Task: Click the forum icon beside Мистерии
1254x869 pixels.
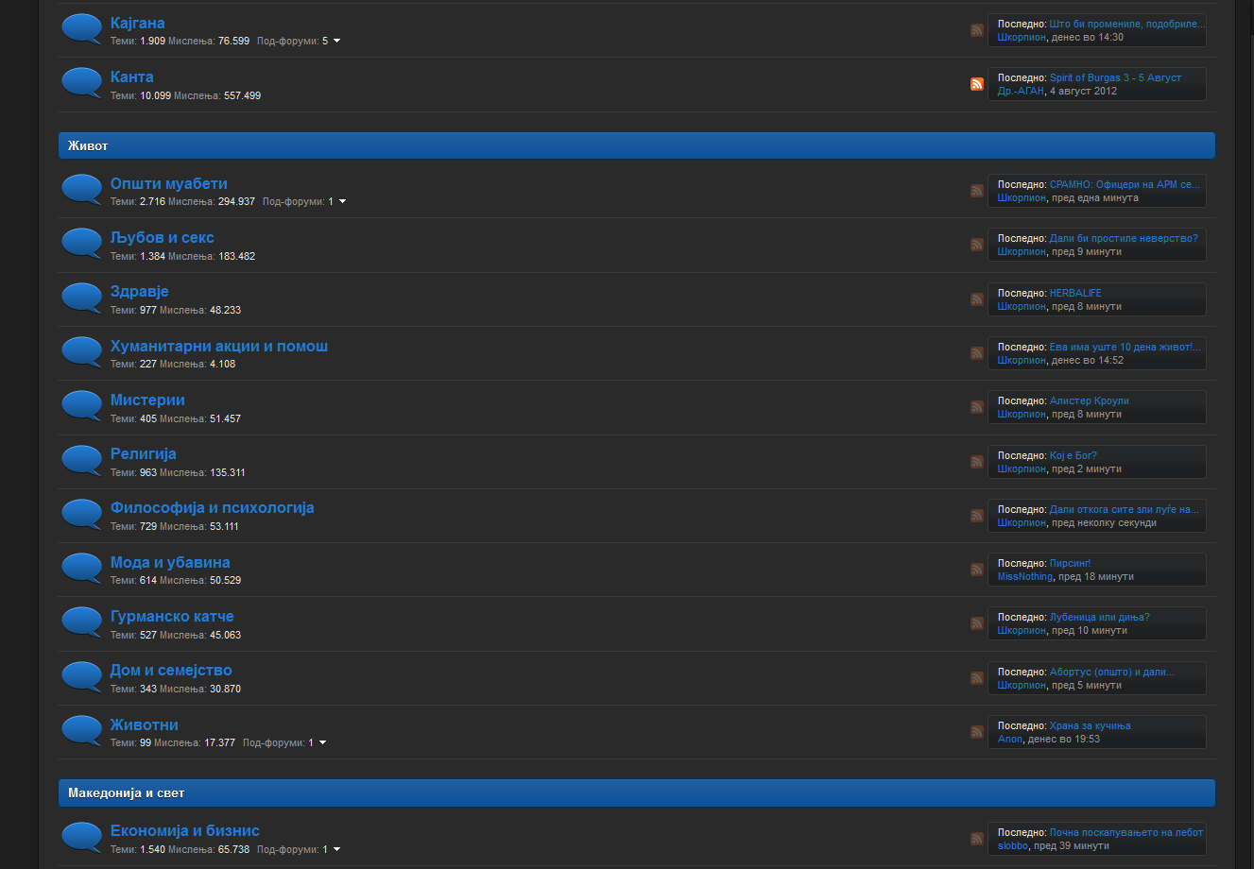Action: tap(82, 406)
